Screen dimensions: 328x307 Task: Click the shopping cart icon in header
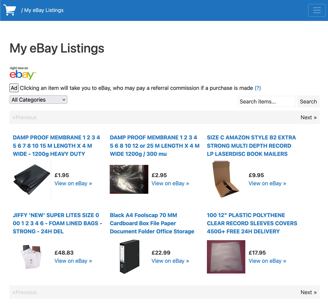(10, 10)
